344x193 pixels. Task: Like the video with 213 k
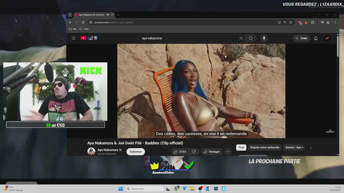coord(180,152)
